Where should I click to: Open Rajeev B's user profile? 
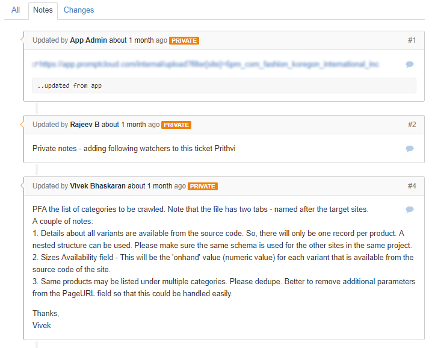(85, 125)
